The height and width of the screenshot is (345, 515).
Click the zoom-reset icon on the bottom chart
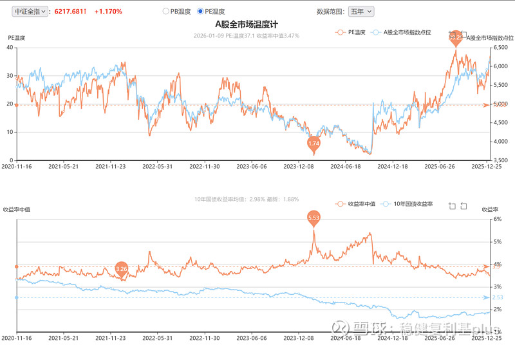click(464, 206)
